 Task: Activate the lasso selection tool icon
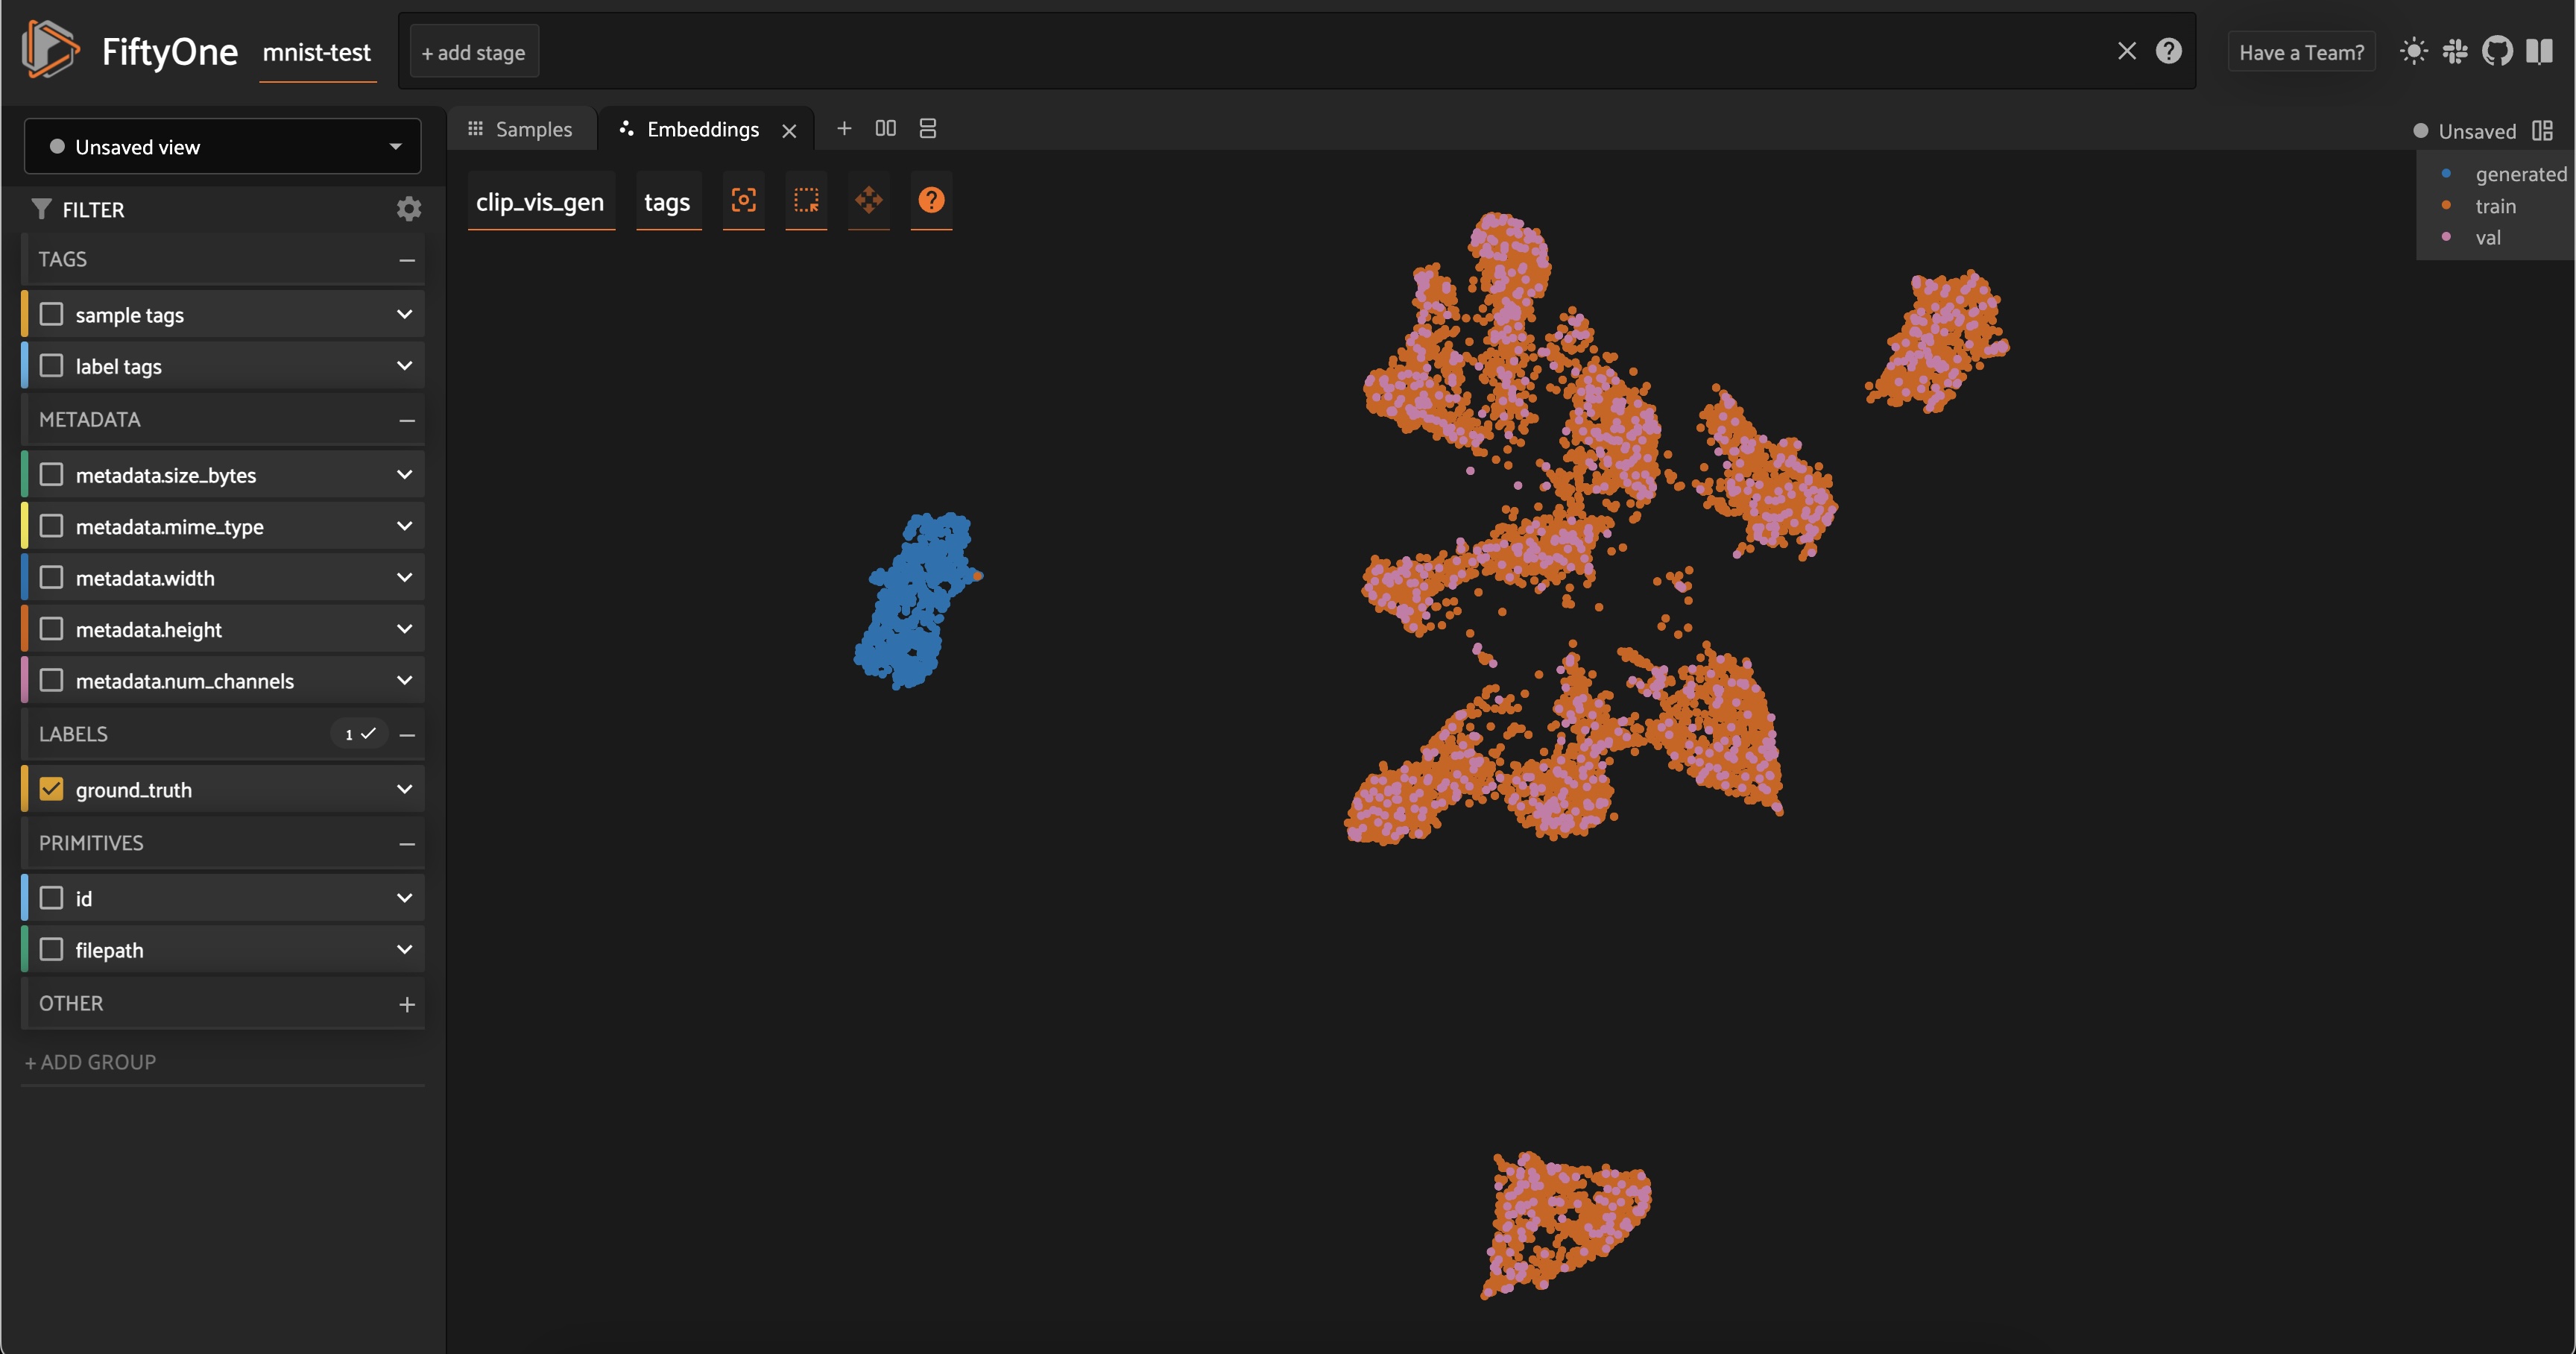(806, 200)
